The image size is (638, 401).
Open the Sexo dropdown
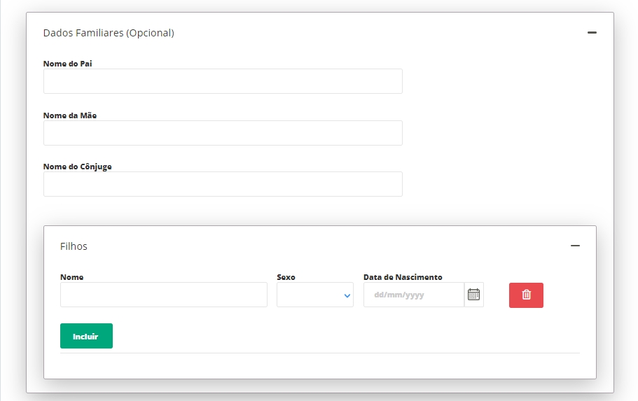pos(314,295)
